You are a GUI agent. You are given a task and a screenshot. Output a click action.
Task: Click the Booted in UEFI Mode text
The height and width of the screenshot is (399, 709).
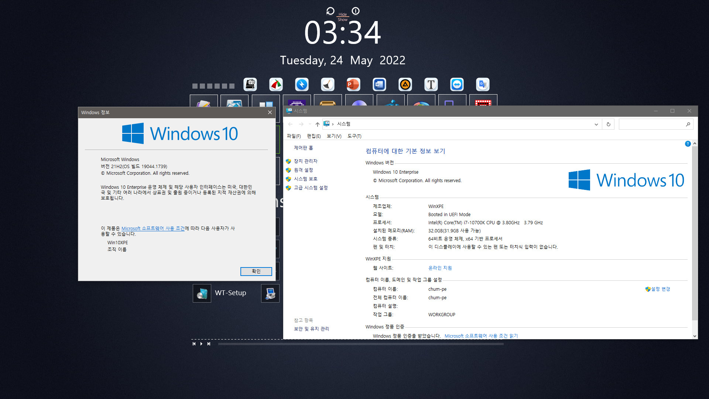pyautogui.click(x=449, y=215)
